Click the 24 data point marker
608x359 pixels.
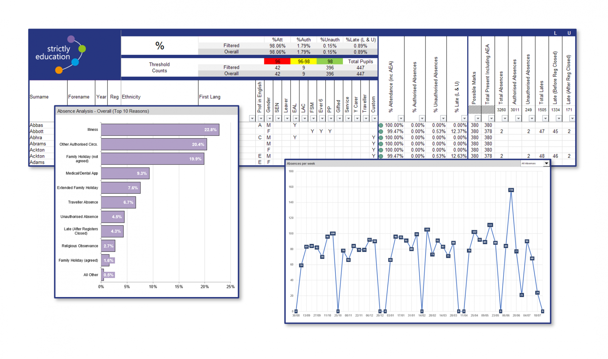537,293
